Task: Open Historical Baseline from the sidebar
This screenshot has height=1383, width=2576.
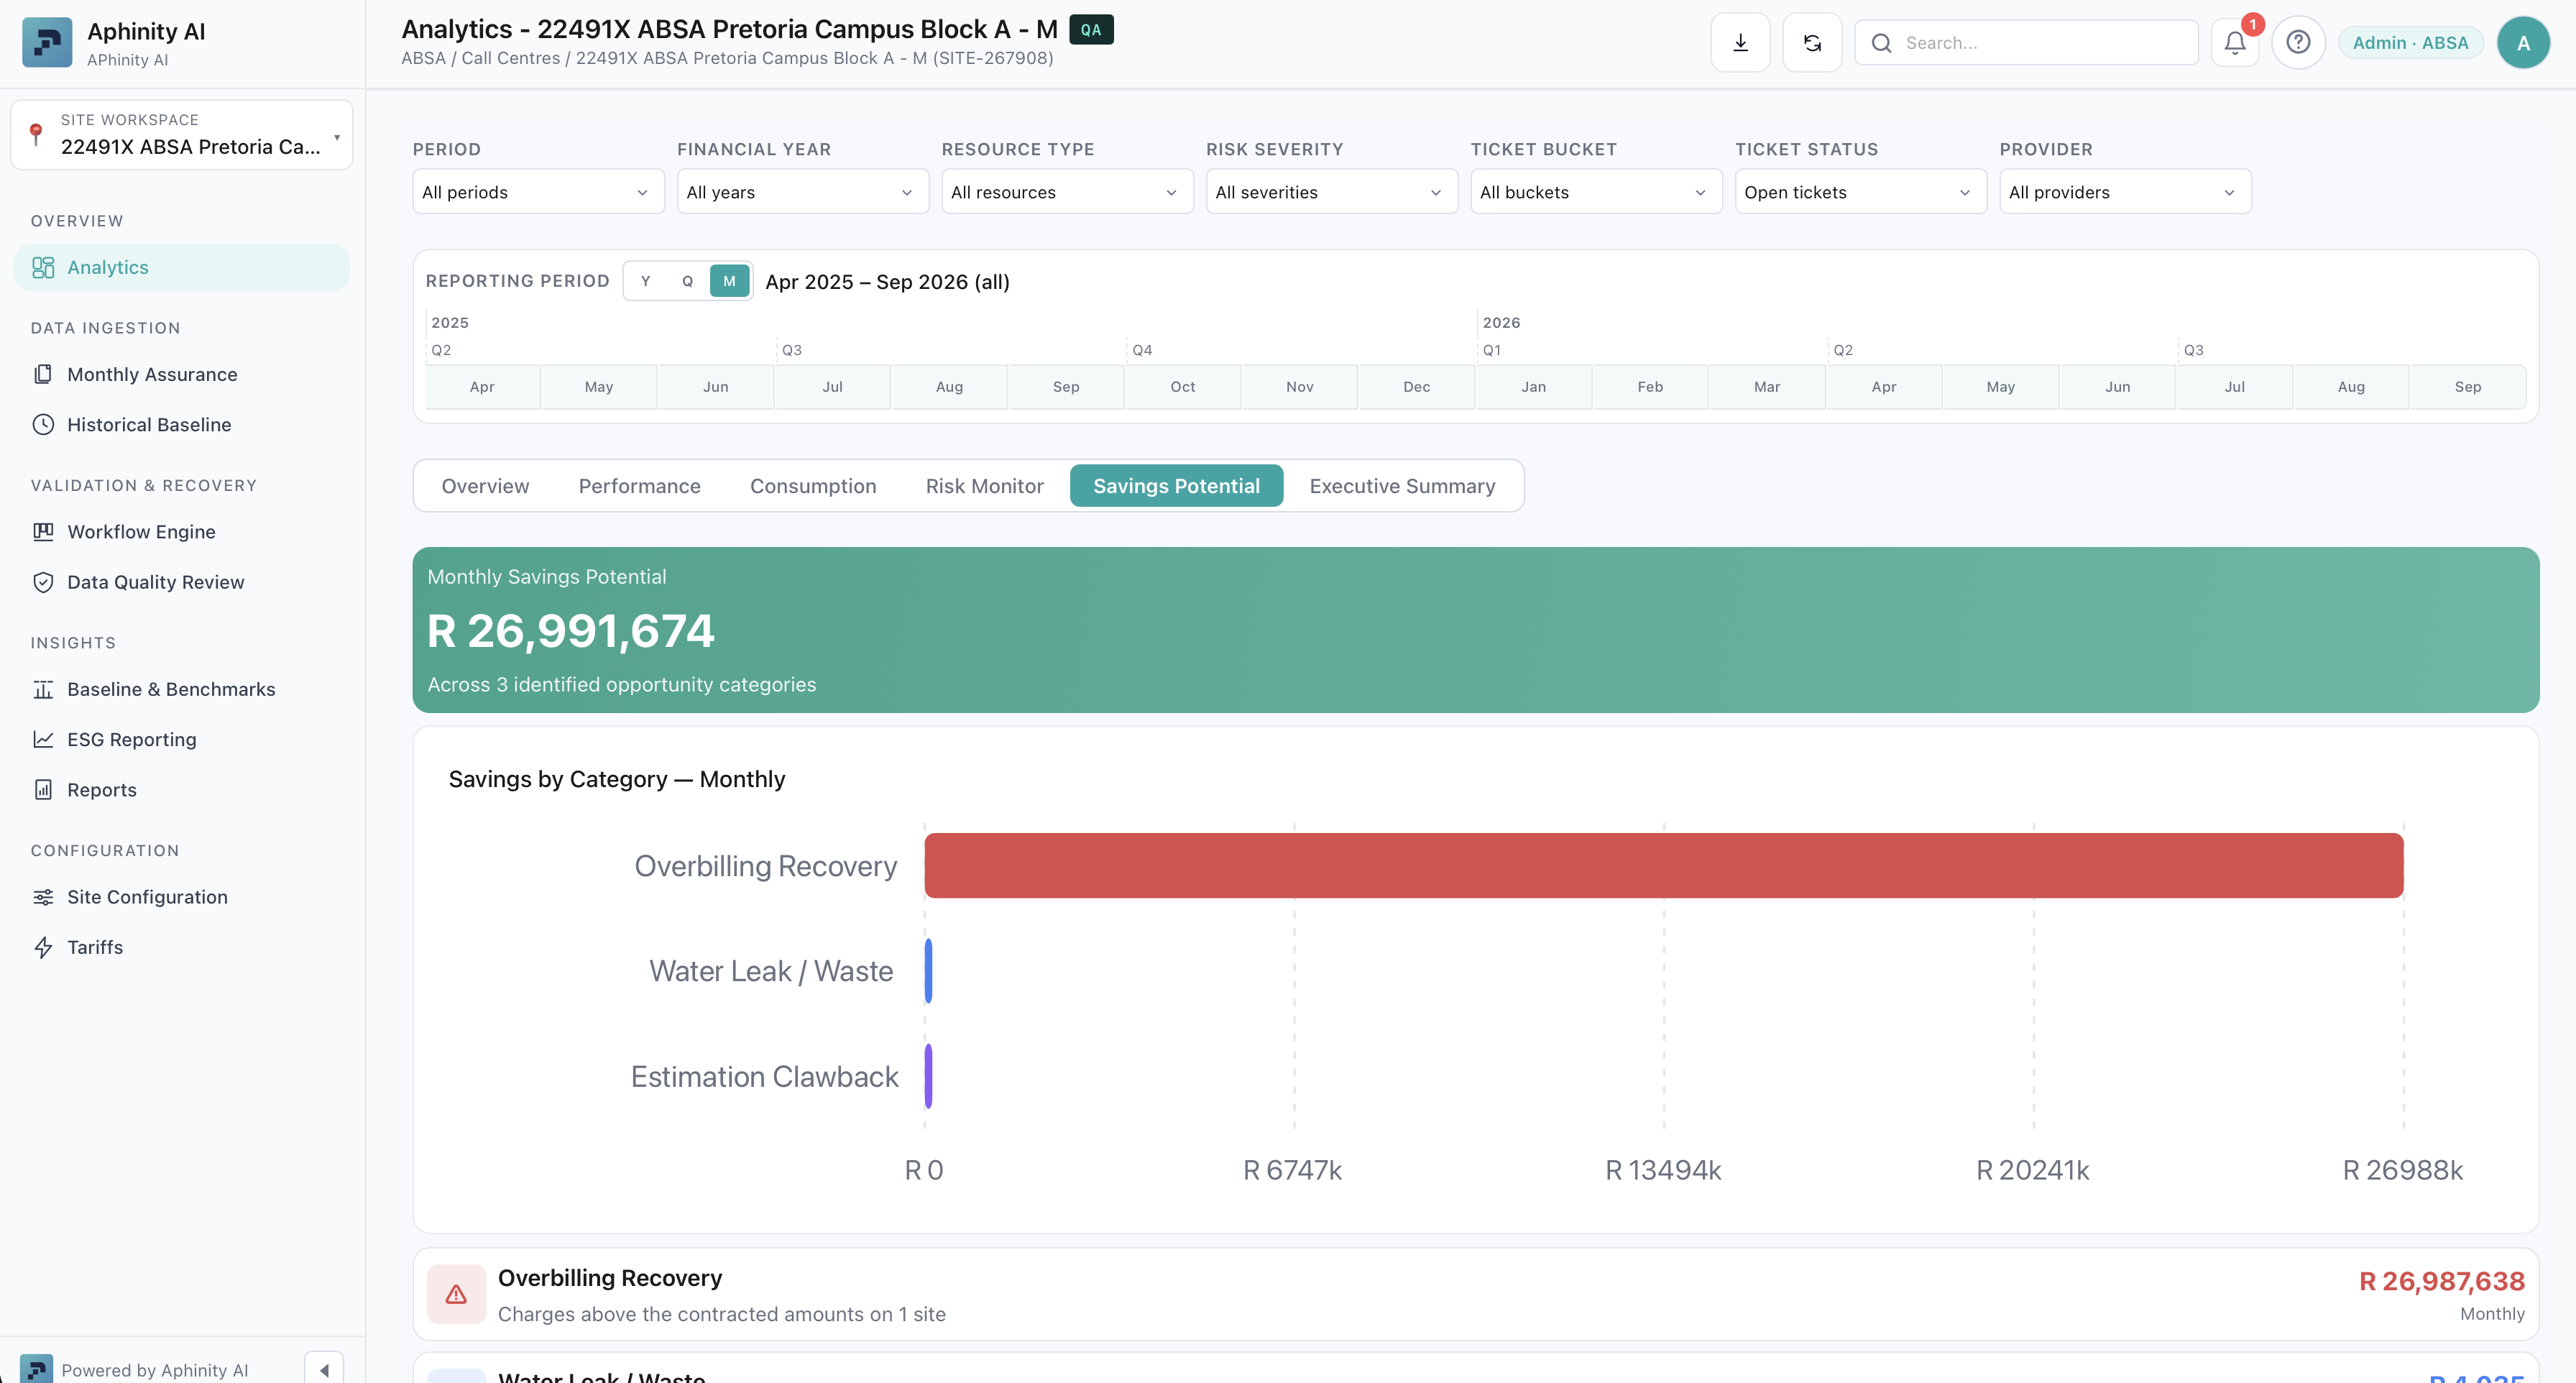Action: [182, 424]
